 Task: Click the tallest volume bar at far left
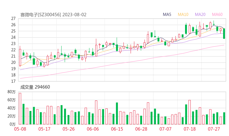pos(20,108)
